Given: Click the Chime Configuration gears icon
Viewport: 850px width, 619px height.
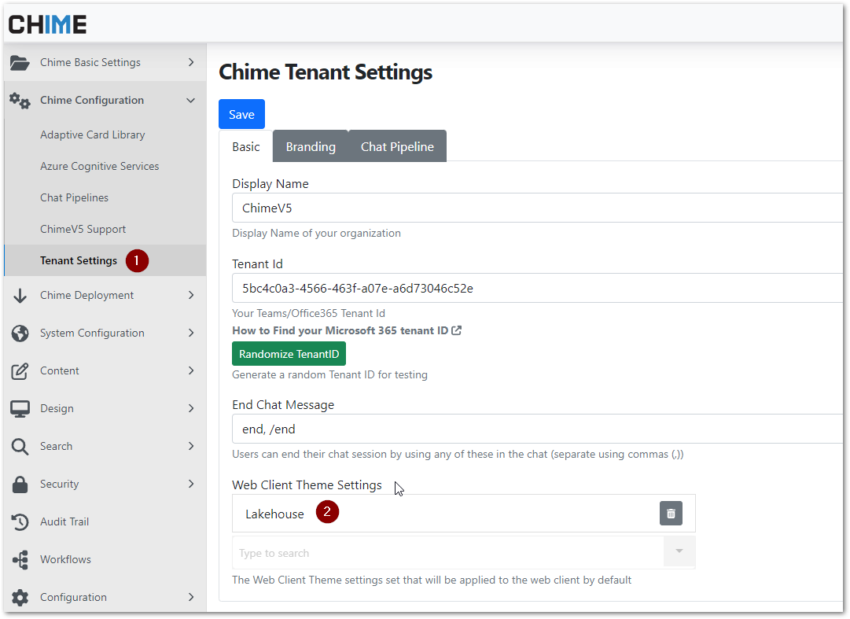Looking at the screenshot, I should (x=20, y=101).
